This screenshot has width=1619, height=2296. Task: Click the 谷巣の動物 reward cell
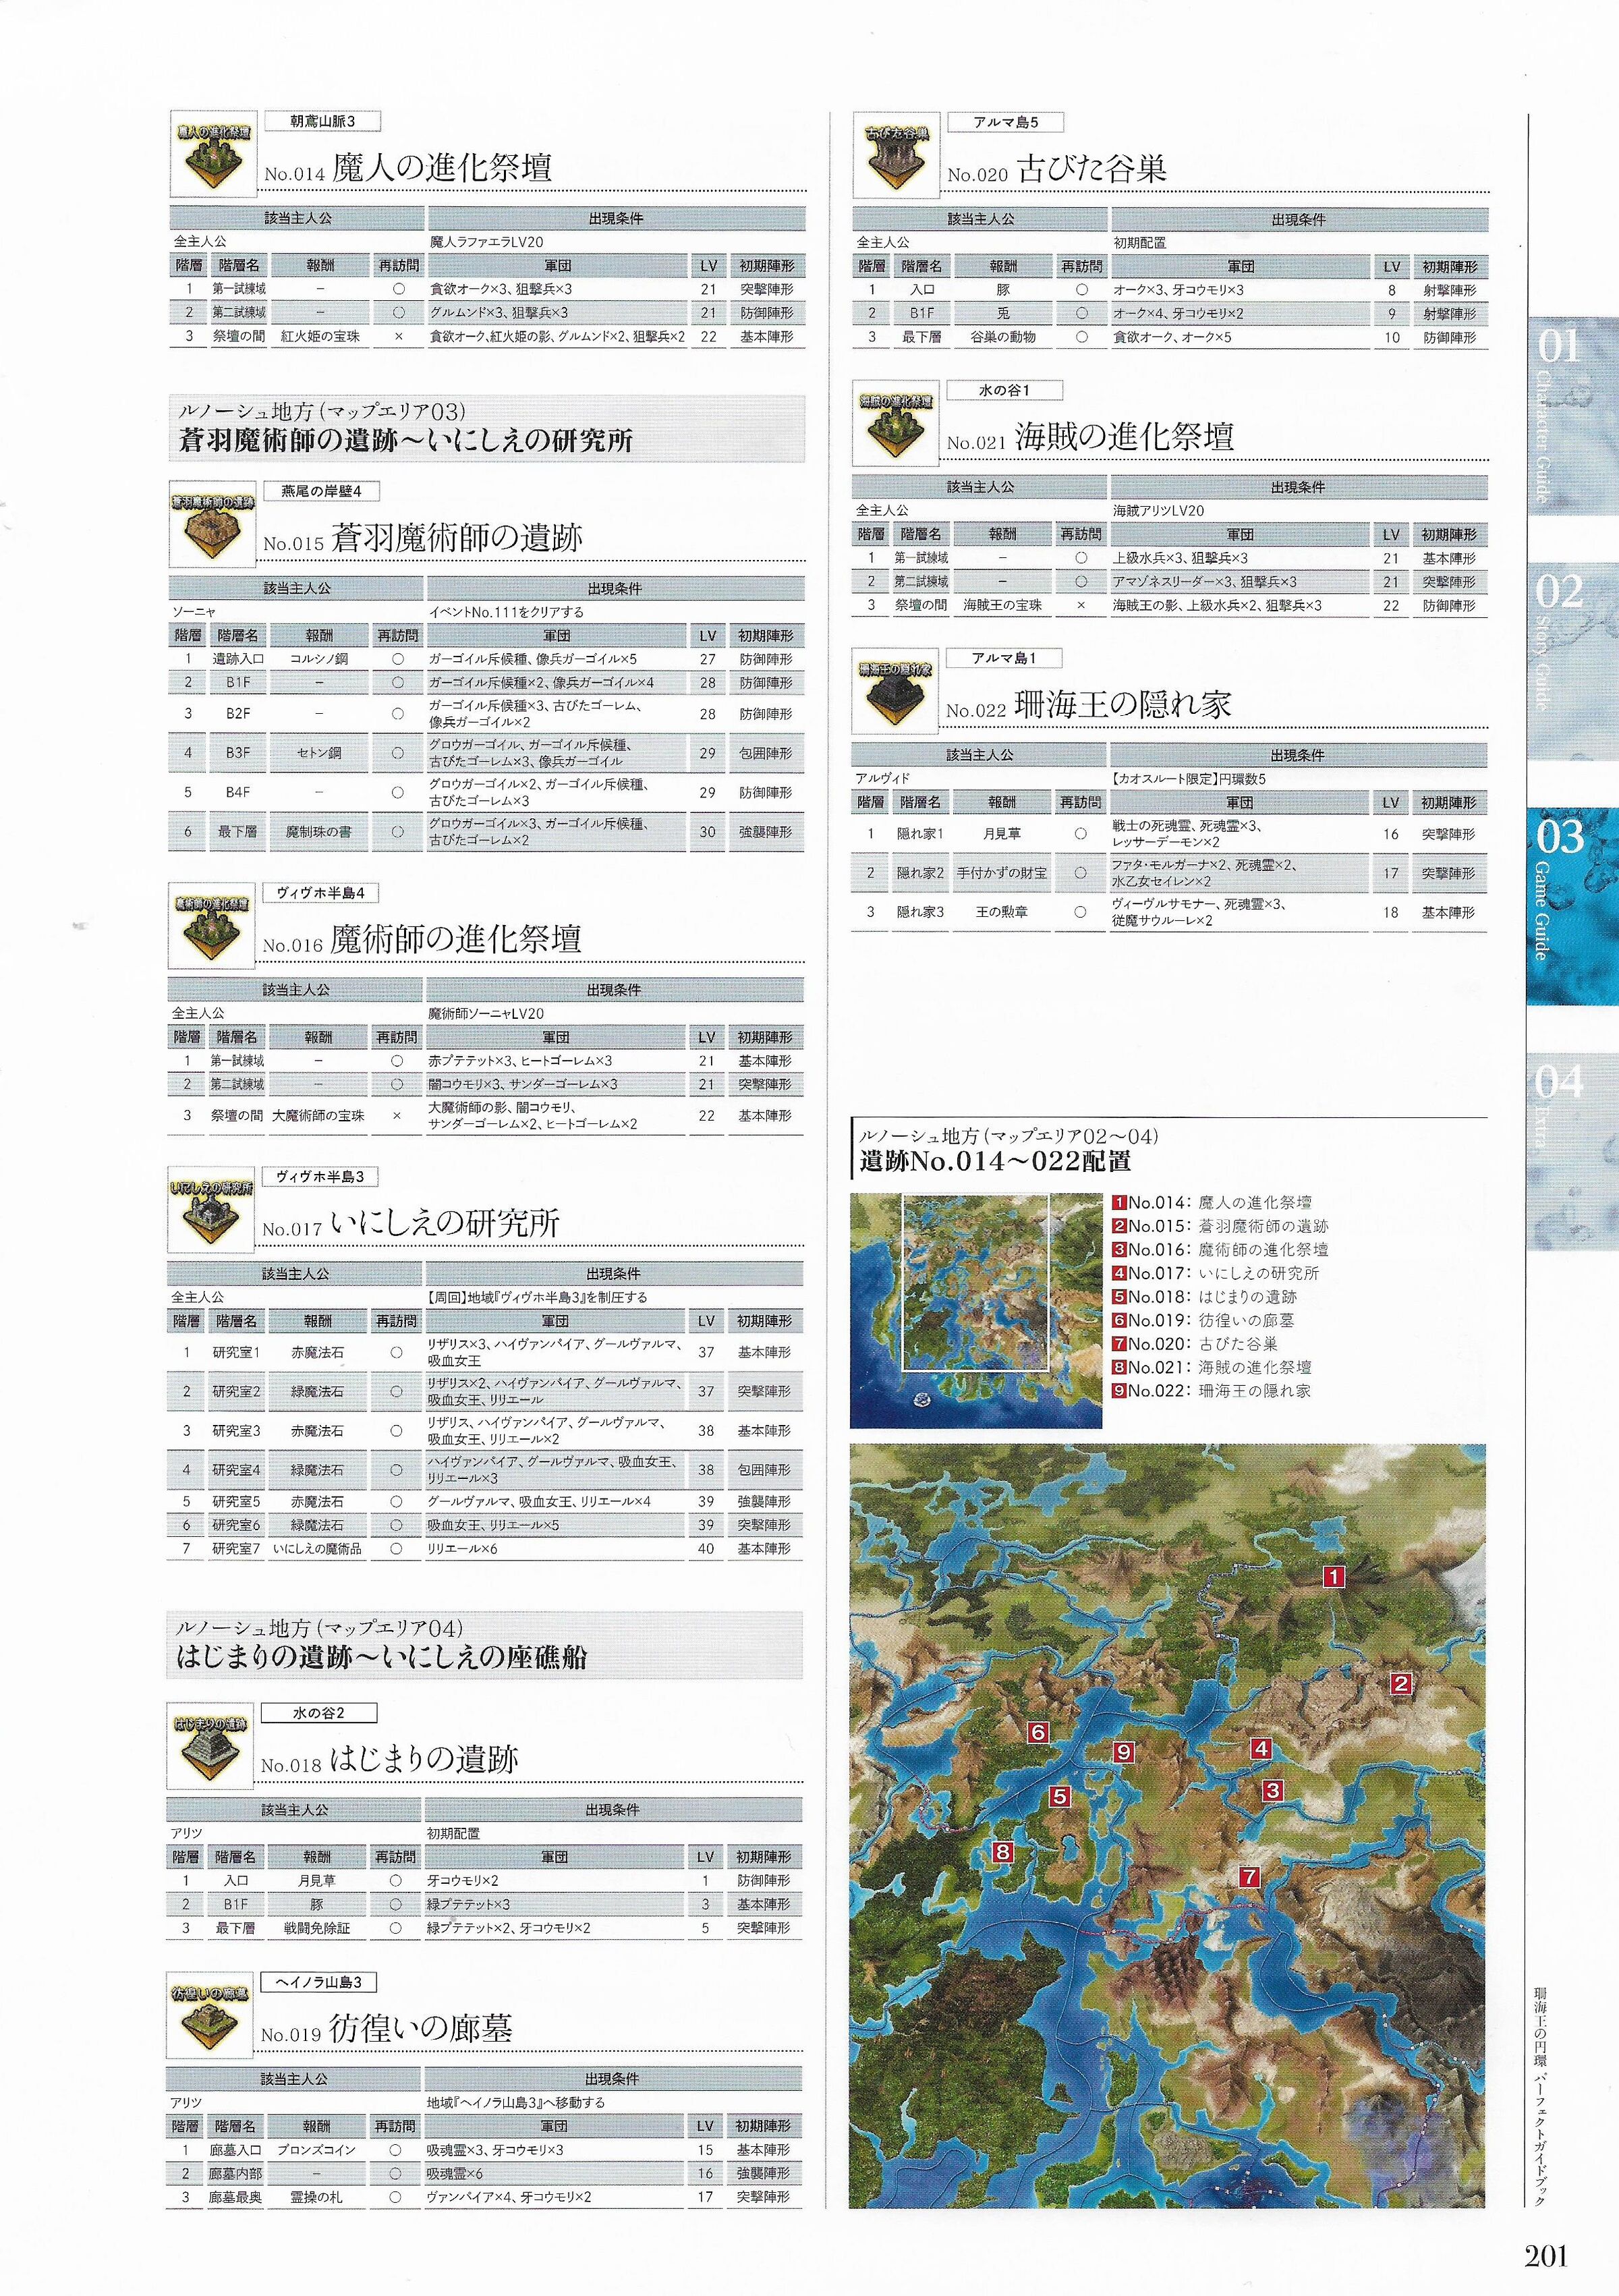click(x=1003, y=338)
